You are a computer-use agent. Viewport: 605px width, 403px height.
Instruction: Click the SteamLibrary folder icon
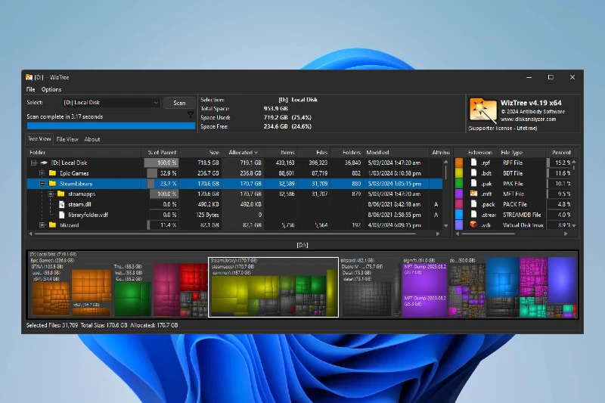pos(53,184)
